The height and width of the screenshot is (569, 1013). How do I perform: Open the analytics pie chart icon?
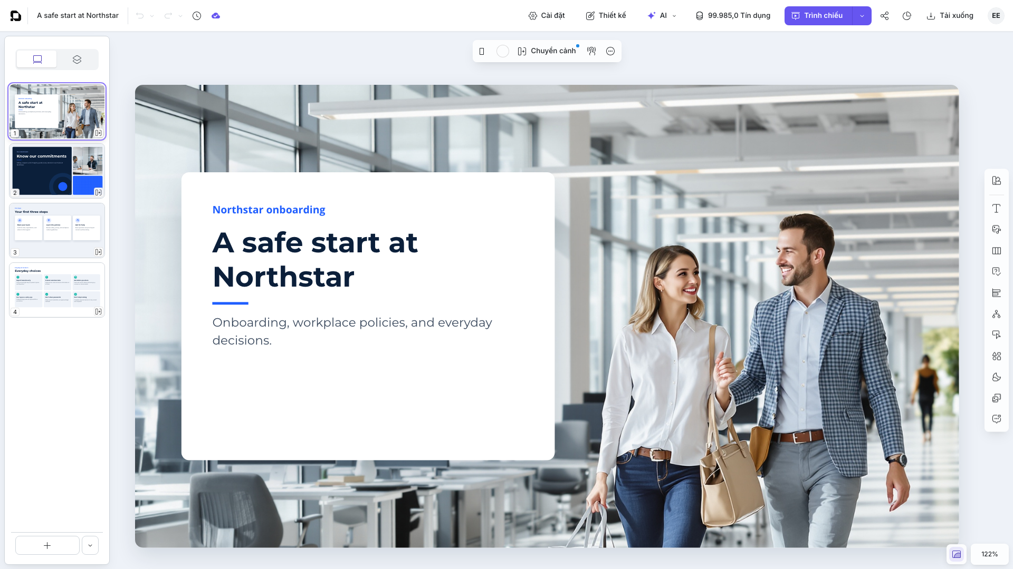(907, 16)
